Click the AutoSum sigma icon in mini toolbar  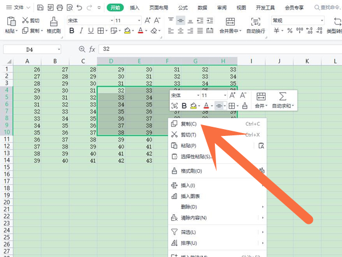coord(282,97)
